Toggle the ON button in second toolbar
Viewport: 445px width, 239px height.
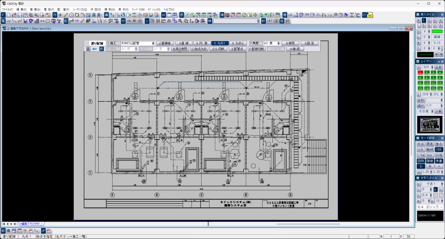pyautogui.click(x=129, y=21)
